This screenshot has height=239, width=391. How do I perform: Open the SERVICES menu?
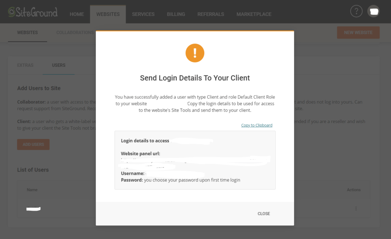(143, 14)
